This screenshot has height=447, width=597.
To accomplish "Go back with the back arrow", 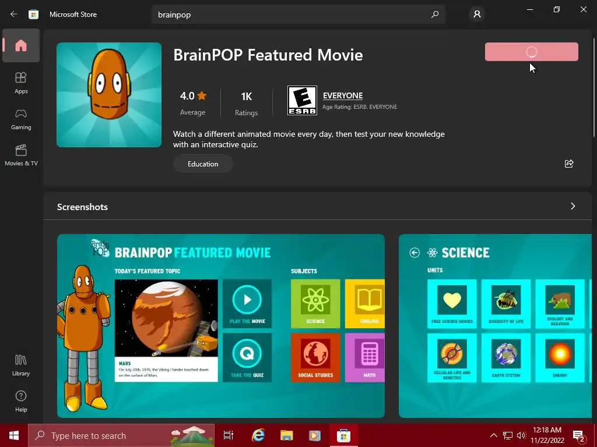I will 14,15.
